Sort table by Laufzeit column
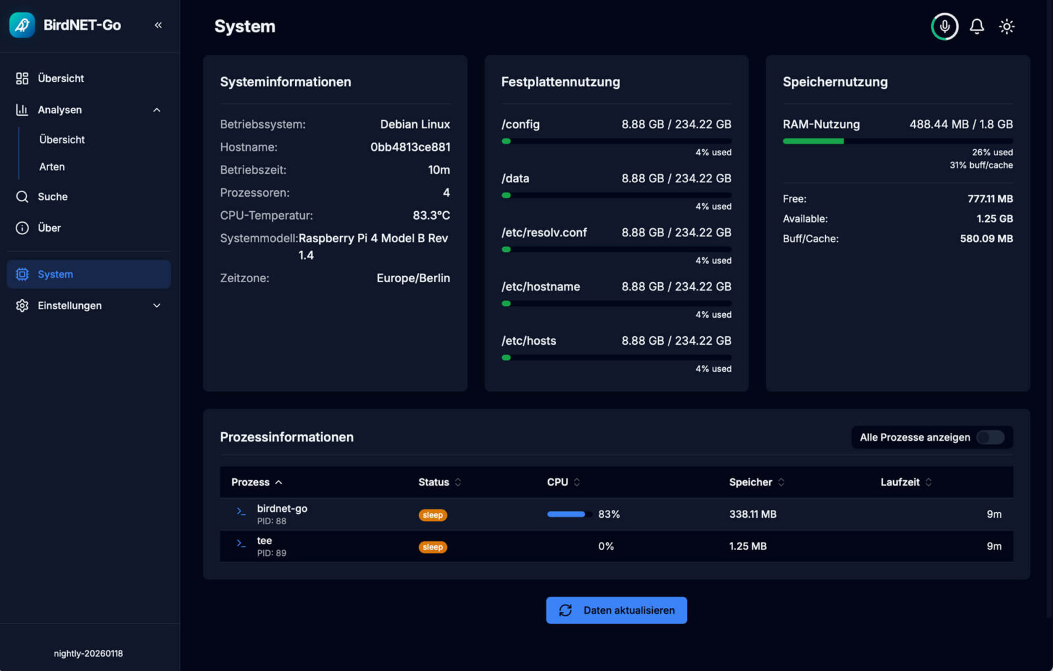 point(906,482)
